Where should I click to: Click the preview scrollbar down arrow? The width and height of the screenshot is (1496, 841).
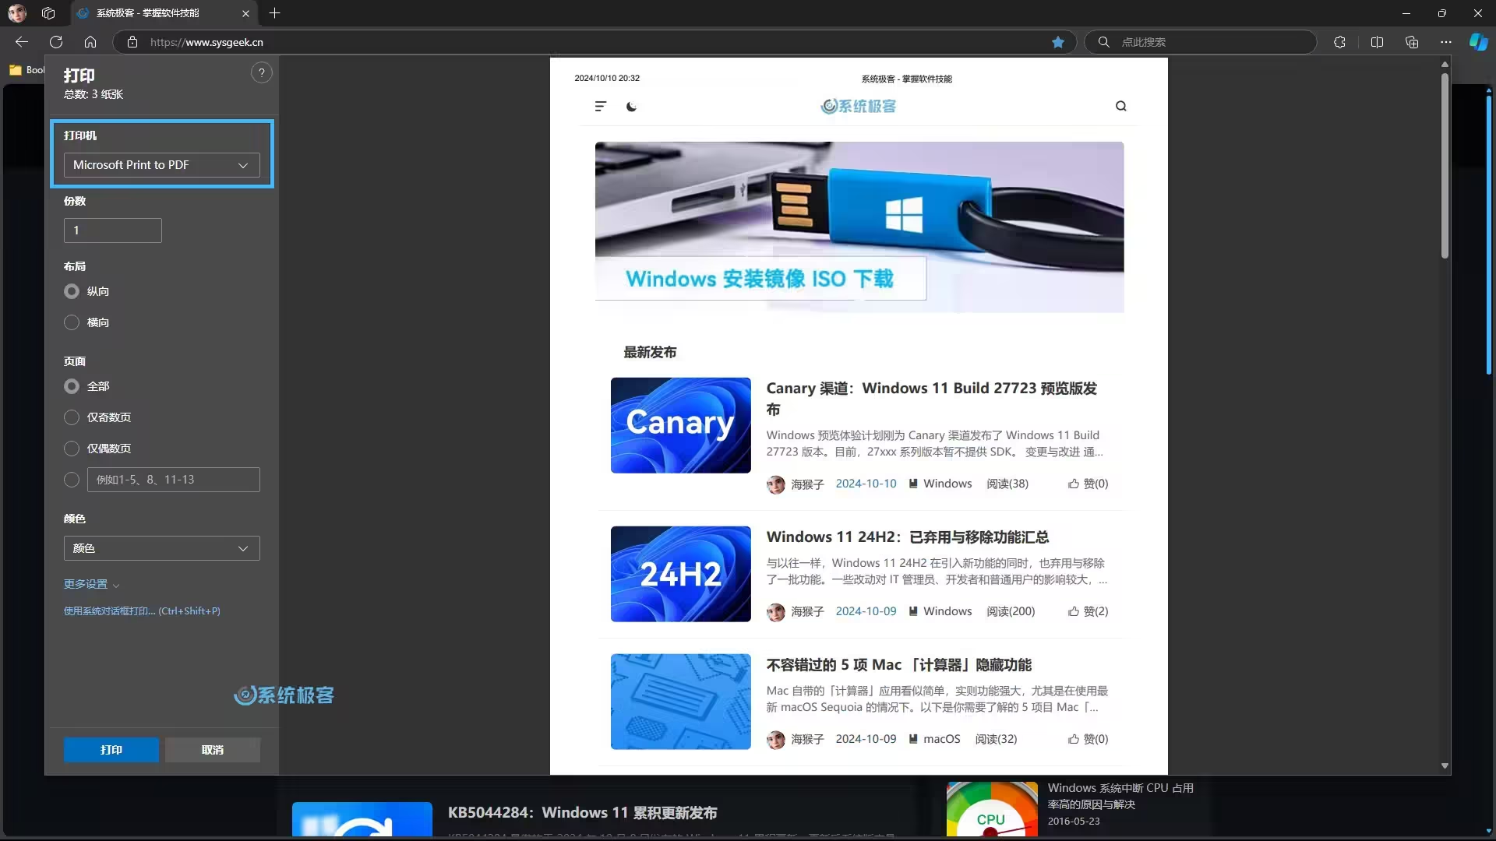click(1445, 766)
